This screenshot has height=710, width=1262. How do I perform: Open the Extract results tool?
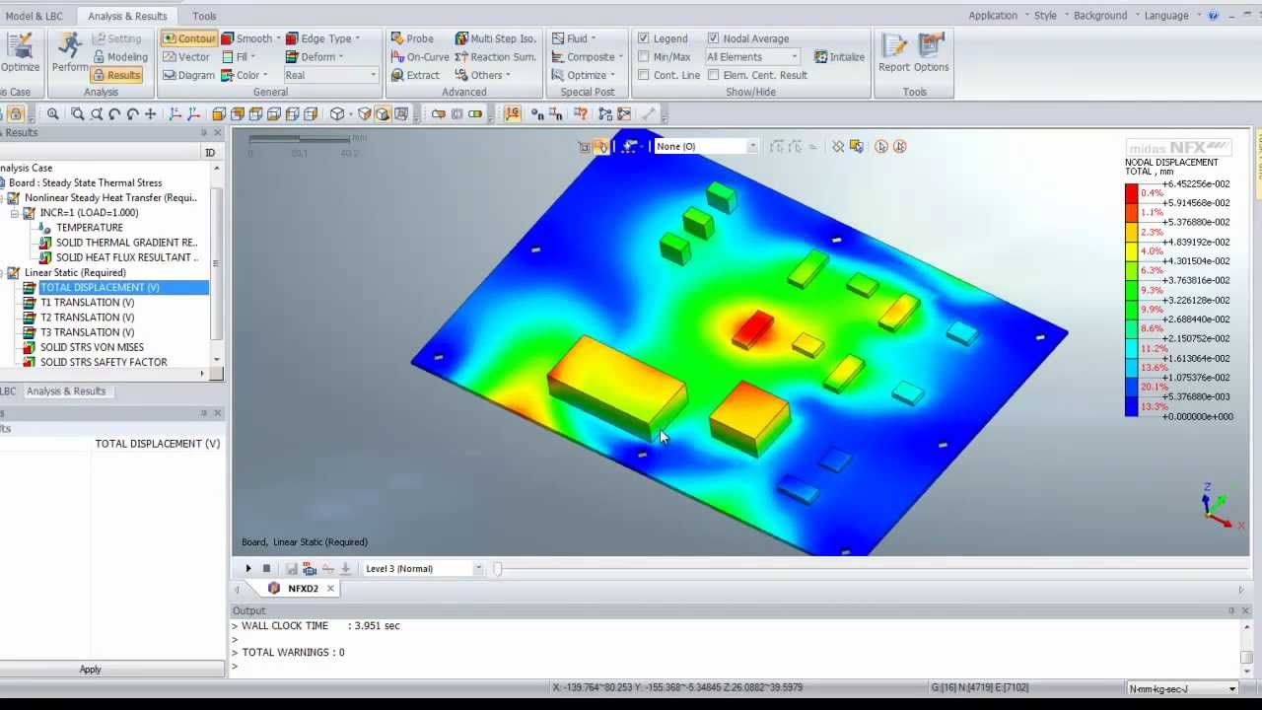pos(415,75)
